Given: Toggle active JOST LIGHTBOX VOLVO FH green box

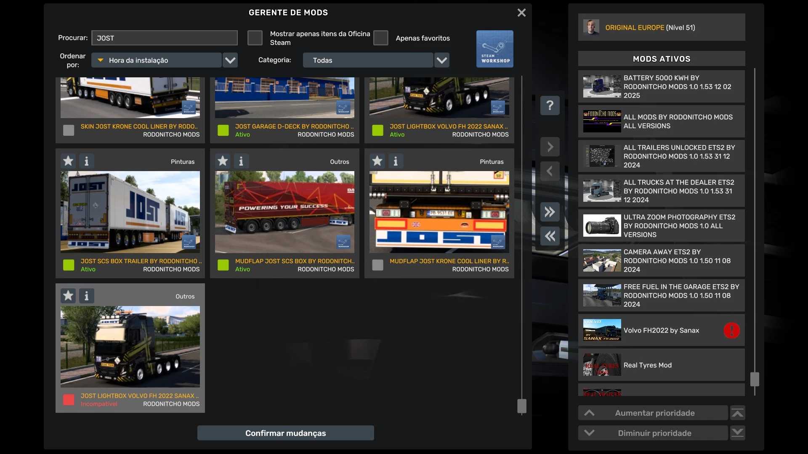Looking at the screenshot, I should [377, 130].
